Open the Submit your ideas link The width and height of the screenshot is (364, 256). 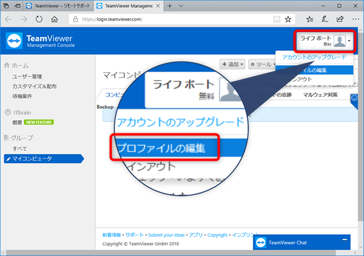166,235
